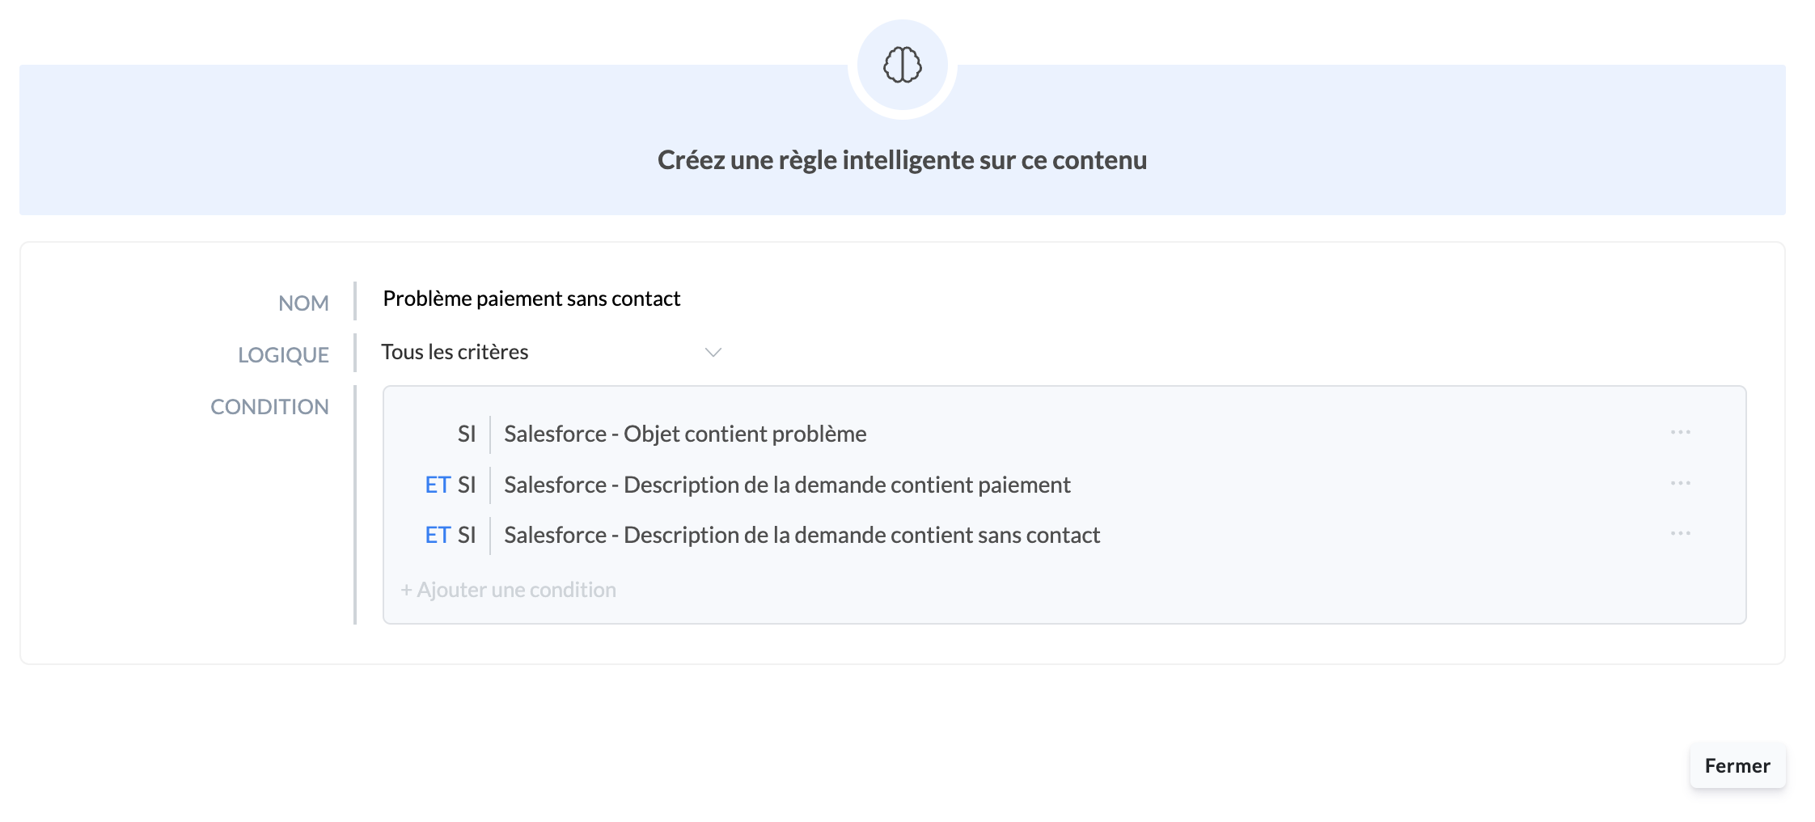The image size is (1815, 822).
Task: Open options for the paiement description condition
Action: pos(1681,483)
